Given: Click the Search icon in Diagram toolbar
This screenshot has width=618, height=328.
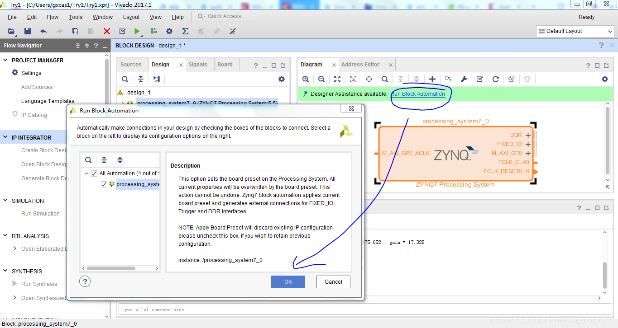Looking at the screenshot, I should [x=385, y=79].
